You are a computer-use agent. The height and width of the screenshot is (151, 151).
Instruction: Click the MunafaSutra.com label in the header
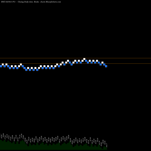[53, 2]
